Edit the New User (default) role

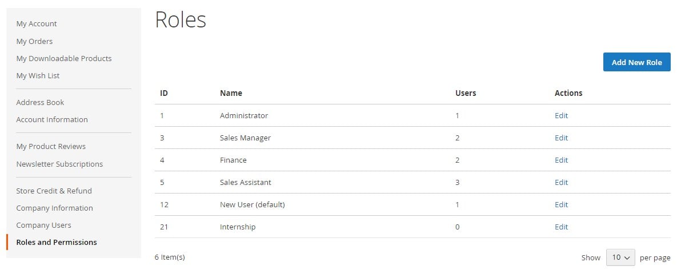click(562, 205)
